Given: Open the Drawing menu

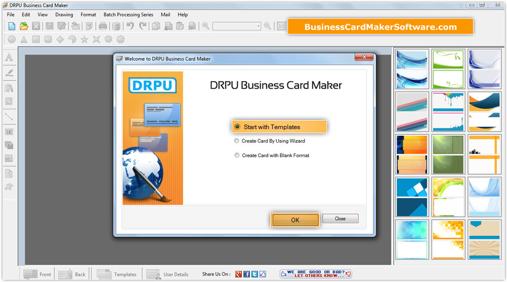Looking at the screenshot, I should click(64, 15).
